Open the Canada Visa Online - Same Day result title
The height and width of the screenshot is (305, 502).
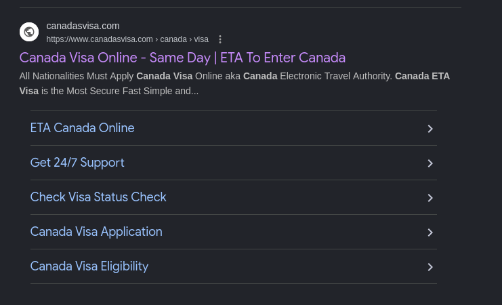182,58
